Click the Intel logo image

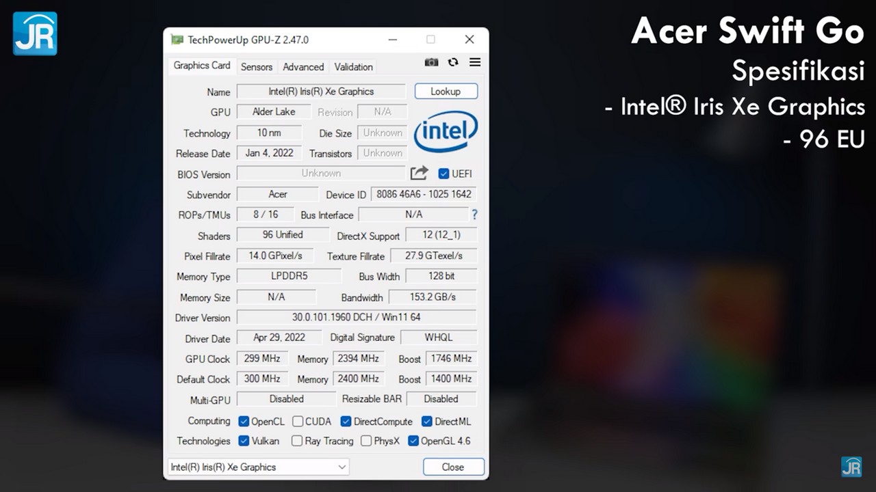pos(446,132)
